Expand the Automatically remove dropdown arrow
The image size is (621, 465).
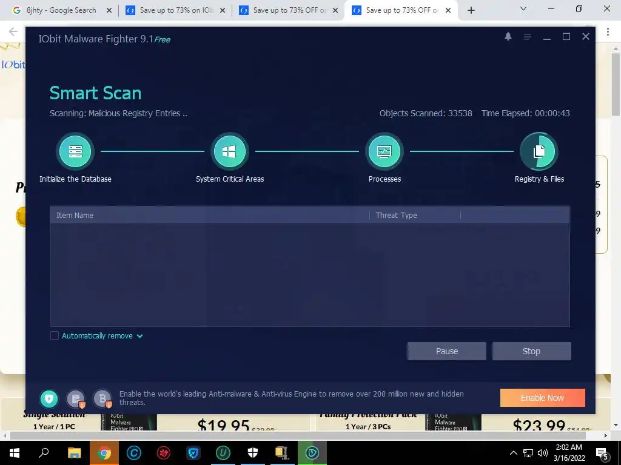(140, 336)
